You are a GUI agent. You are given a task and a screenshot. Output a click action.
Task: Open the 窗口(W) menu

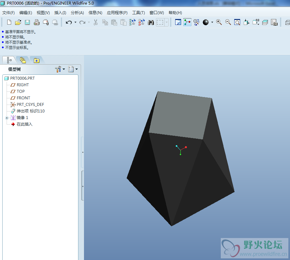click(157, 13)
